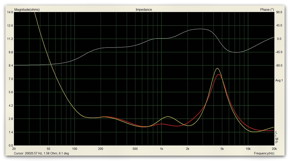Click the vertical LIMP logo text
Viewport: 290px width, 161px height.
coord(276,137)
